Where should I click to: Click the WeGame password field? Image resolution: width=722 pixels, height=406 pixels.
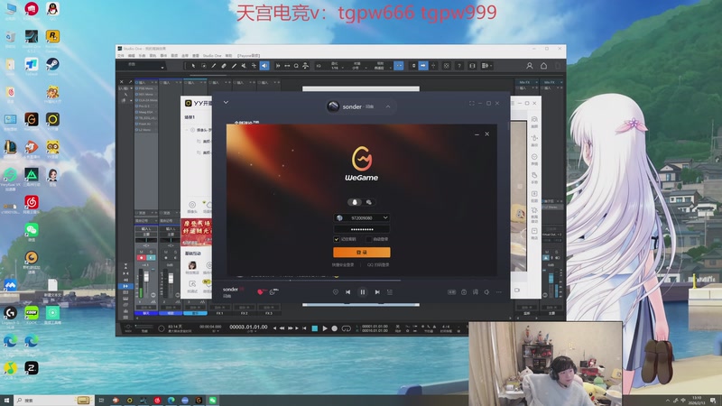(362, 229)
